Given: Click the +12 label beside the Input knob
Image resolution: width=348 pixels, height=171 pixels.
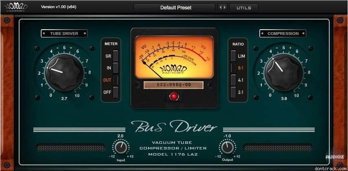Looking at the screenshot, I should pyautogui.click(x=131, y=157).
